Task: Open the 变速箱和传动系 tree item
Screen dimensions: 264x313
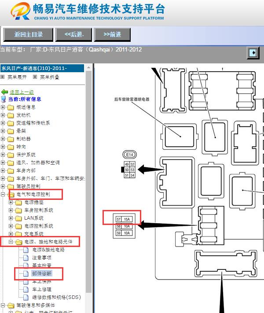Action: tap(33, 123)
